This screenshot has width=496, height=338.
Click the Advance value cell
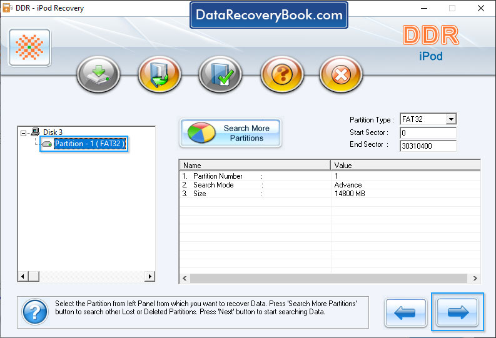point(348,185)
